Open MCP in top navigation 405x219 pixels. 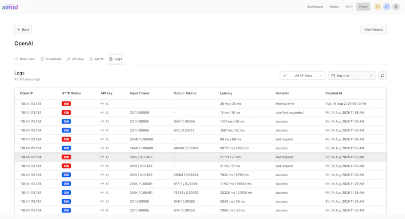[x=349, y=7]
